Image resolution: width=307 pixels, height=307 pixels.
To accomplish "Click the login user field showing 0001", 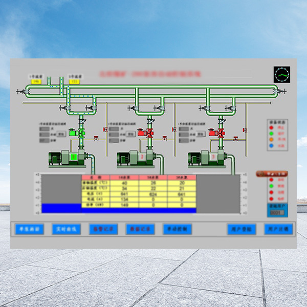I will [277, 212].
